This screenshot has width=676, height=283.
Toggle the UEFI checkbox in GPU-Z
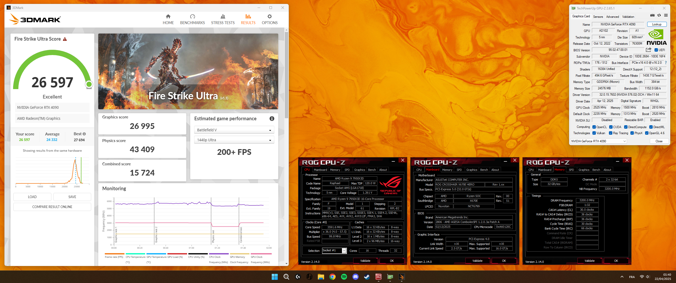pos(656,50)
